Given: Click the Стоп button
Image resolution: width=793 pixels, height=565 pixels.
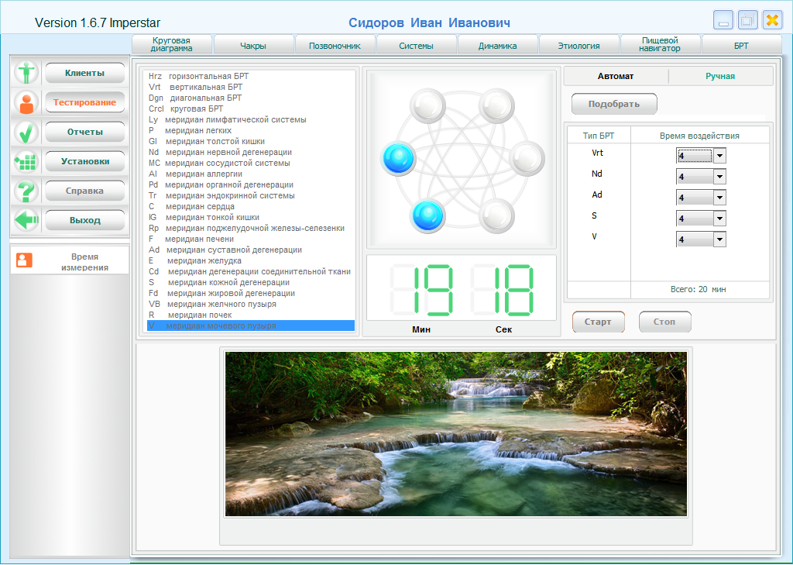Looking at the screenshot, I should click(664, 322).
